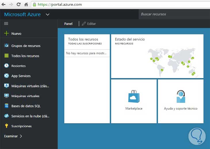Viewport: 210px width, 149px height.
Task: Click the Ayuda y soporte técnico headset icon
Action: [181, 96]
